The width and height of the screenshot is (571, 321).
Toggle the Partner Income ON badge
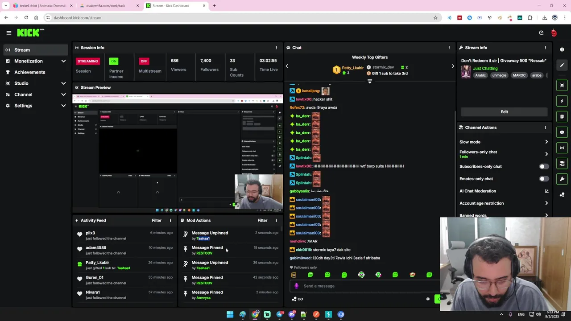(114, 61)
